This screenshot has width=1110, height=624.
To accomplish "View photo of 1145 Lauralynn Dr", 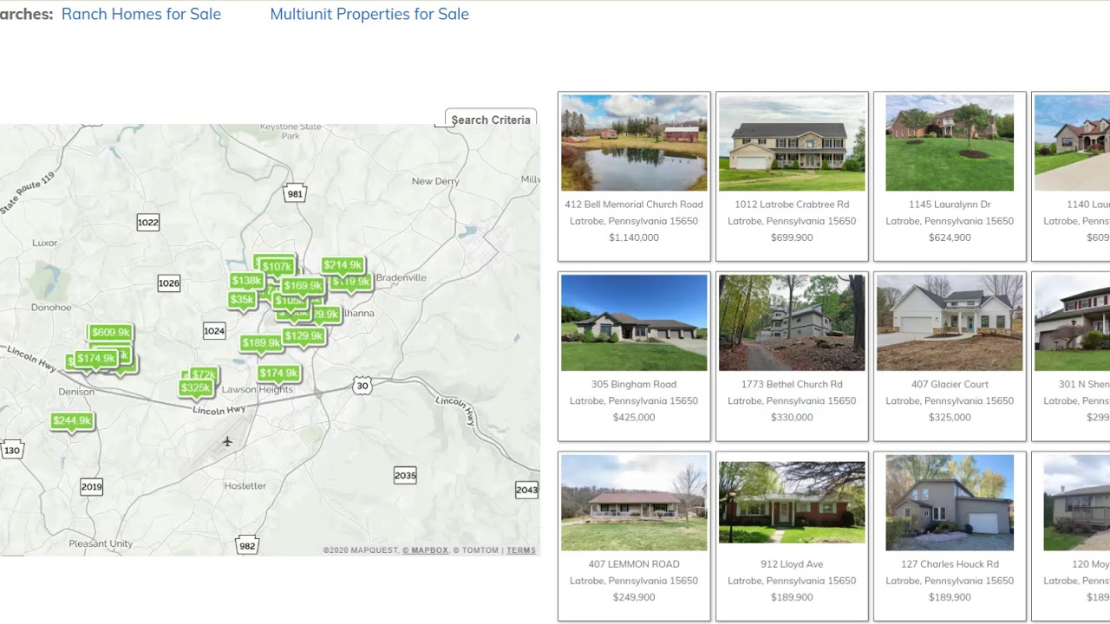I will pyautogui.click(x=950, y=143).
